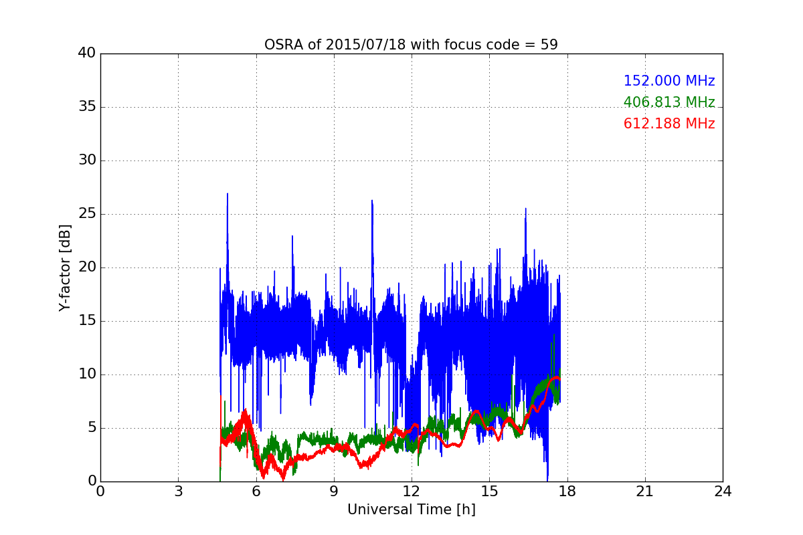The height and width of the screenshot is (535, 803).
Task: Click the plot title 'OSRA of 2015/07/18 with focus code = 59'
Action: pos(411,45)
